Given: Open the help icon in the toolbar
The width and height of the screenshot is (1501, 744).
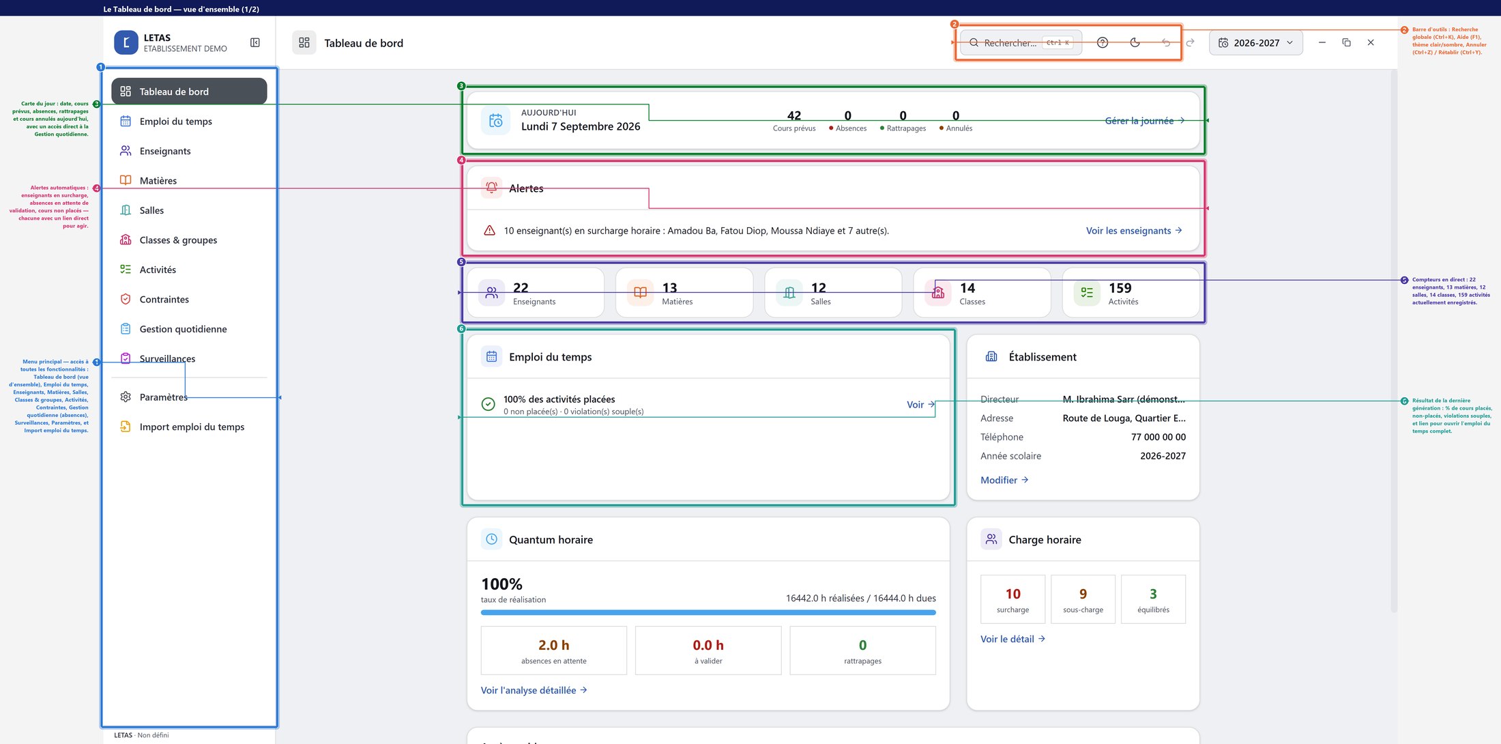Looking at the screenshot, I should [1102, 42].
